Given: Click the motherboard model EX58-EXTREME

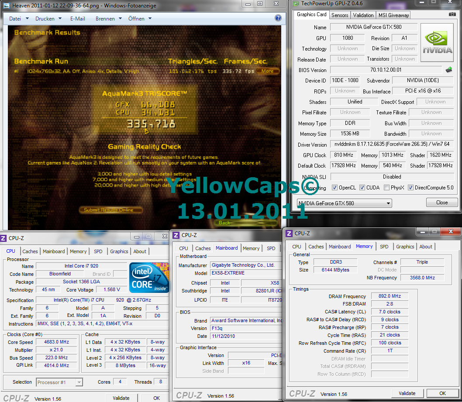Looking at the screenshot, I should [x=246, y=273].
